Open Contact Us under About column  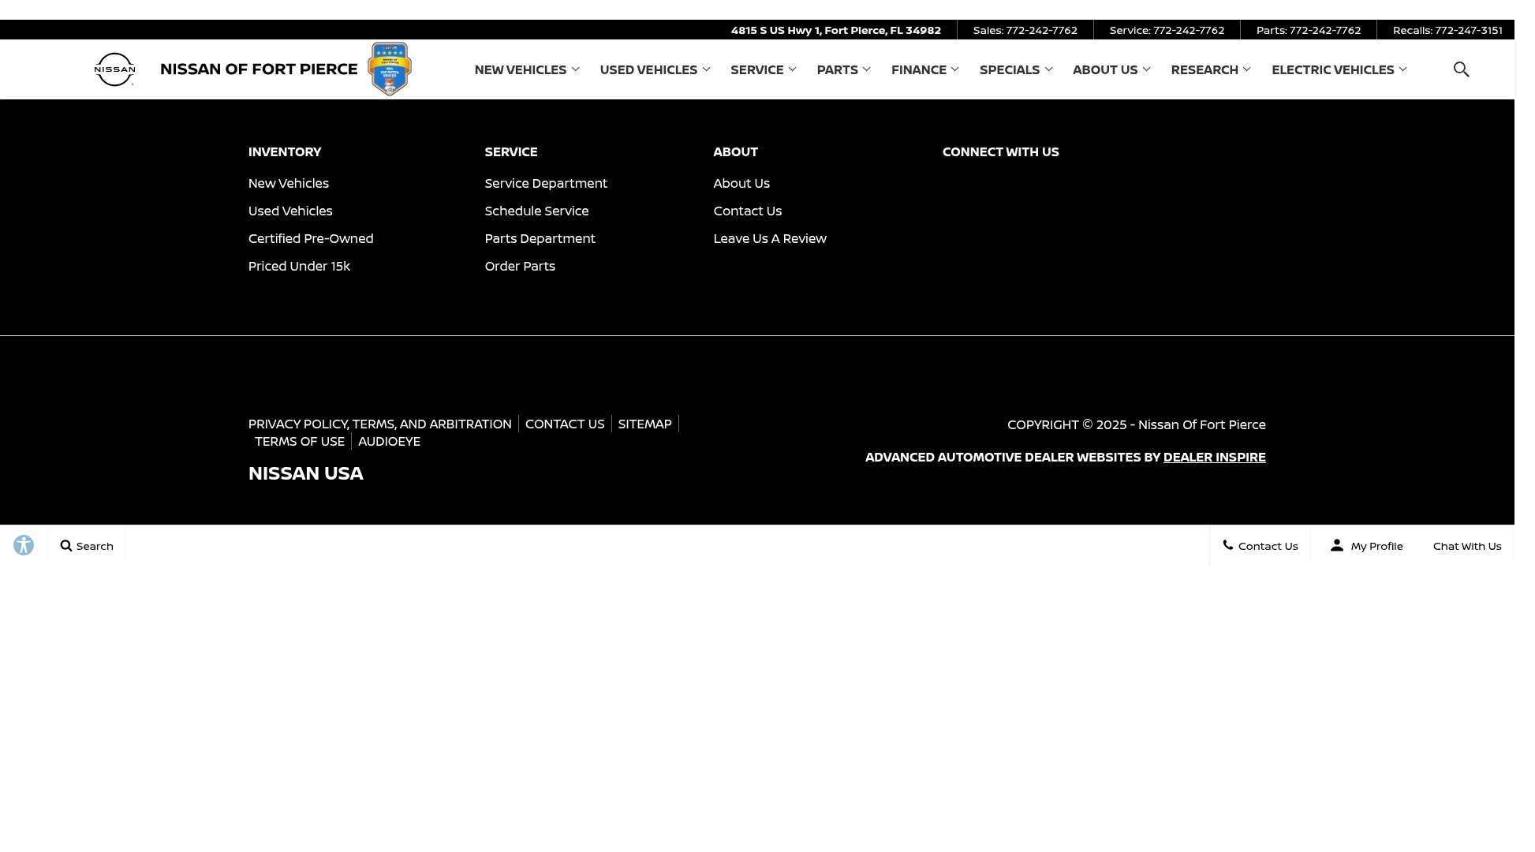coord(748,211)
